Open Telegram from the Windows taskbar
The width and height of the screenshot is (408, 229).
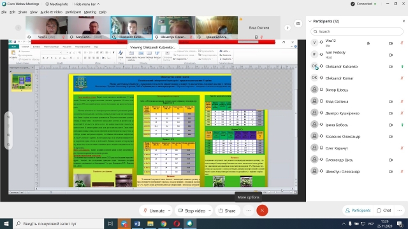[124, 223]
